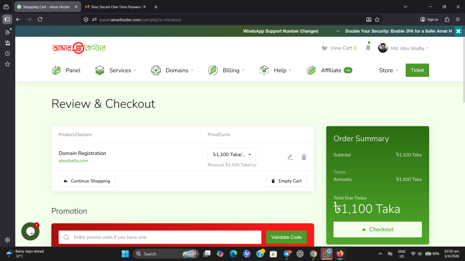This screenshot has height=261, width=465.
Task: Expand the Help menu
Action: [282, 70]
